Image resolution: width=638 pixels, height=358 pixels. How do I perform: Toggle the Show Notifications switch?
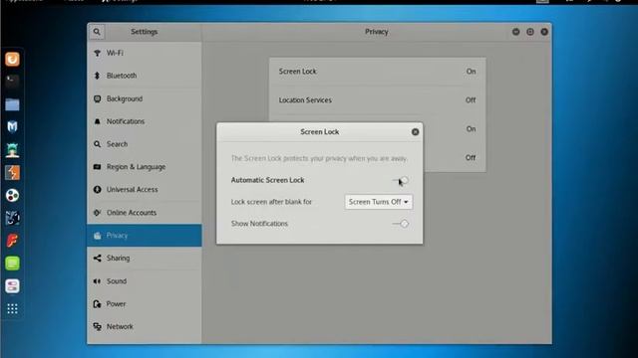pyautogui.click(x=401, y=224)
